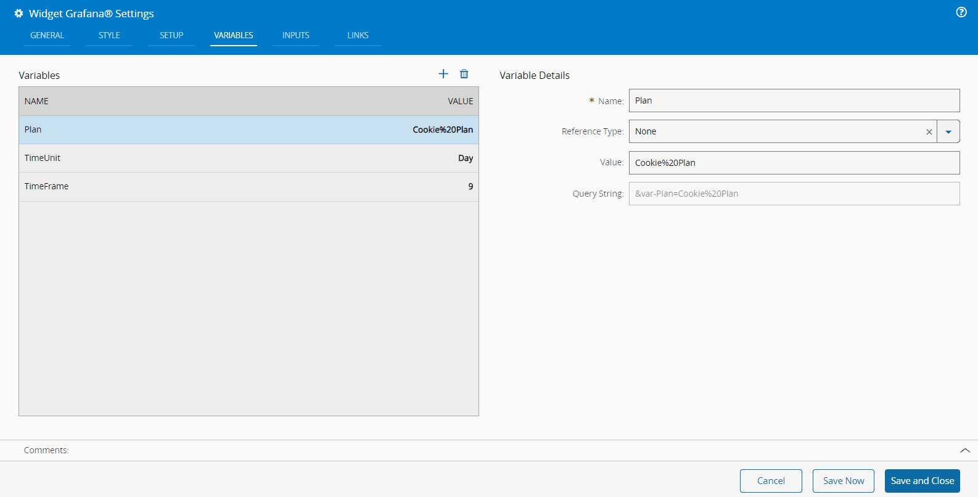Image resolution: width=978 pixels, height=497 pixels.
Task: Open the help question mark icon
Action: coord(961,12)
